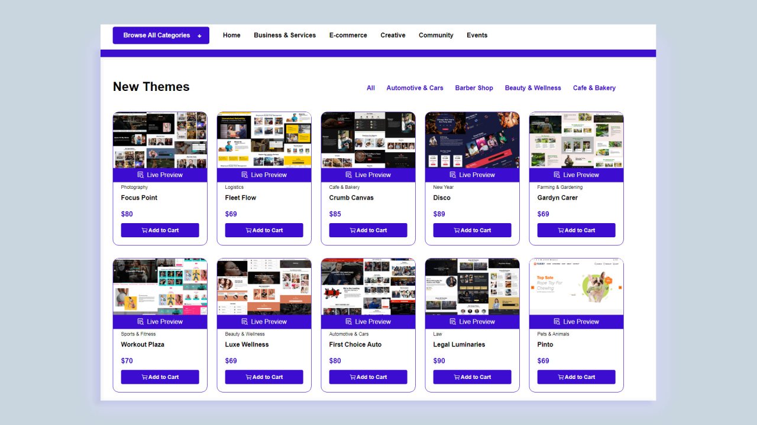Open the Business & Services menu

pyautogui.click(x=284, y=35)
